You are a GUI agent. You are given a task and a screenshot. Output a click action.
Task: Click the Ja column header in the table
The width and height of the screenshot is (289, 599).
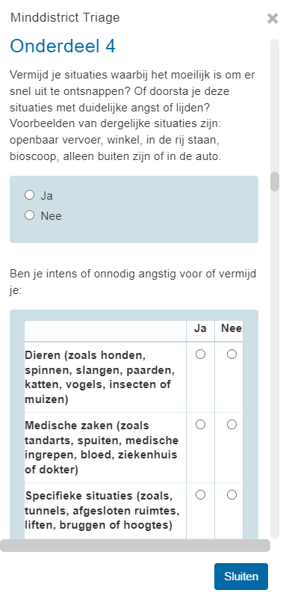[200, 328]
